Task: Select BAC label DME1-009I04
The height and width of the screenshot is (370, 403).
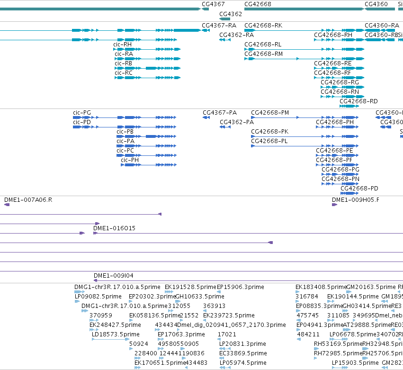Action: pos(114,276)
